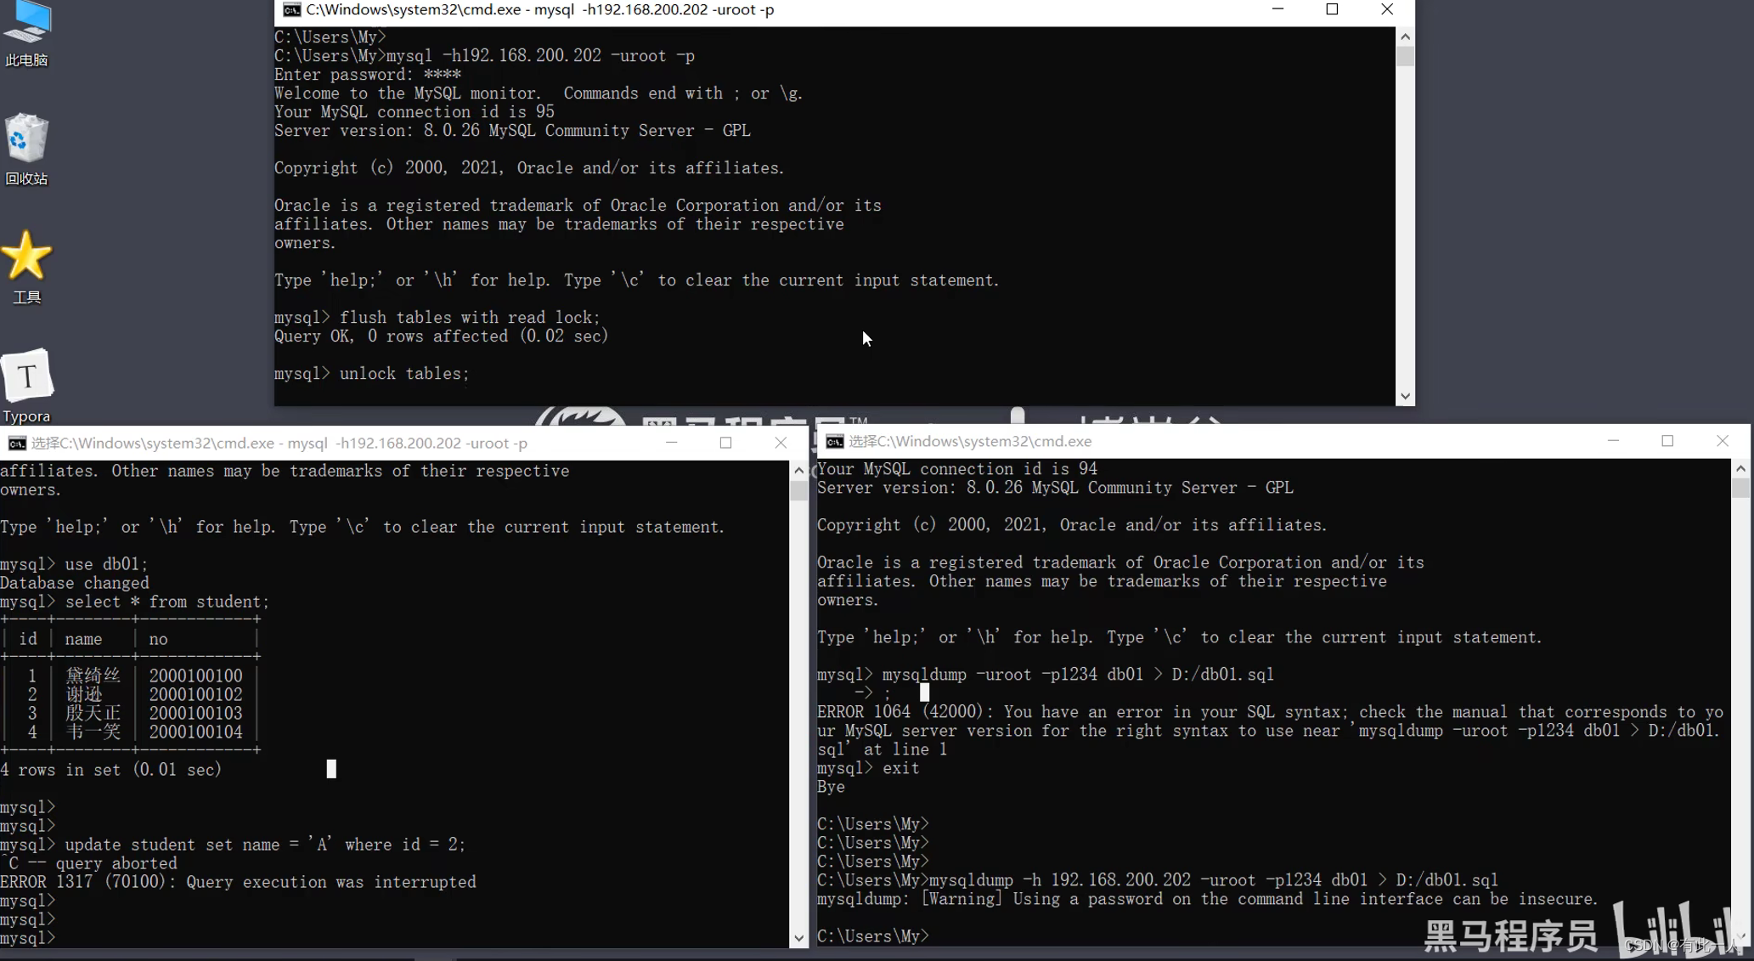The height and width of the screenshot is (961, 1754).
Task: Click student number 2000100100 in table
Action: [x=195, y=676]
